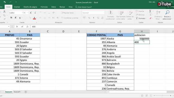
Task: Click the formula bar containing 400
Action: click(102, 27)
